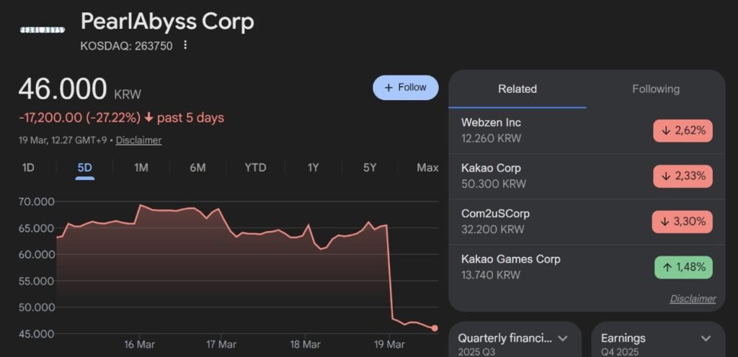Open the Disclaimer link under the price
The image size is (738, 357).
pyautogui.click(x=138, y=140)
